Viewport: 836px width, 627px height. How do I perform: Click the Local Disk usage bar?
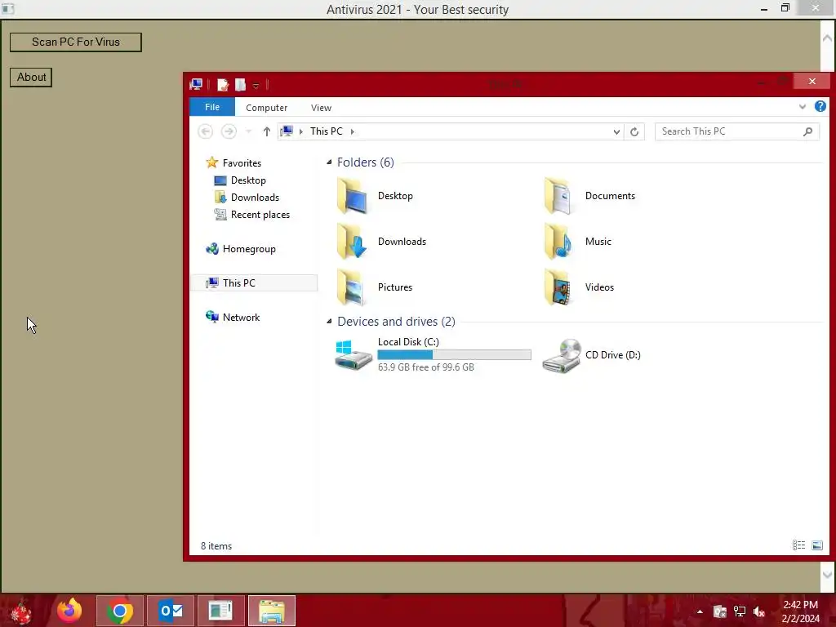click(454, 354)
